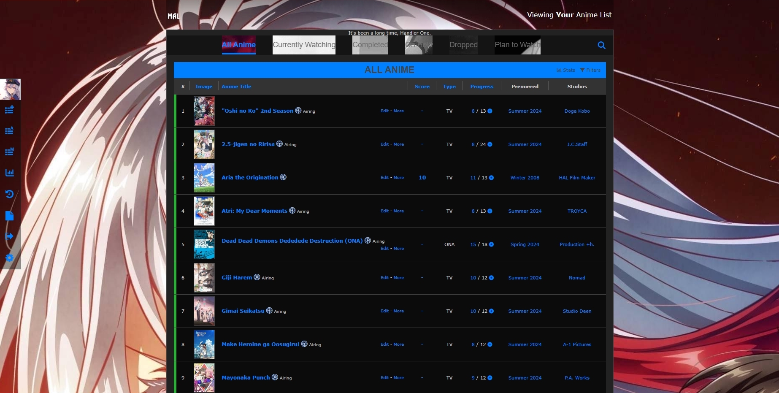Increment episode progress for 2.5-jigen no Ririsa

click(x=490, y=144)
